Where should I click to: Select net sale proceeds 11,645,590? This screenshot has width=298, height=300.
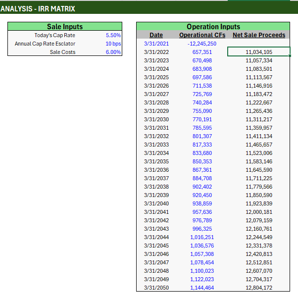point(259,170)
